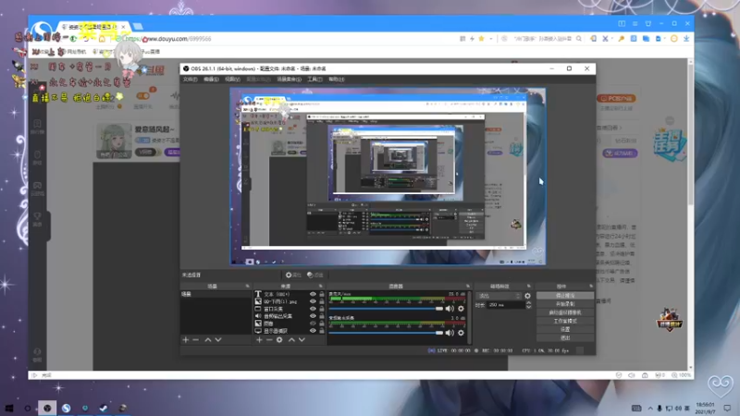
Task: Click the browser home icon
Action: pyautogui.click(x=102, y=39)
